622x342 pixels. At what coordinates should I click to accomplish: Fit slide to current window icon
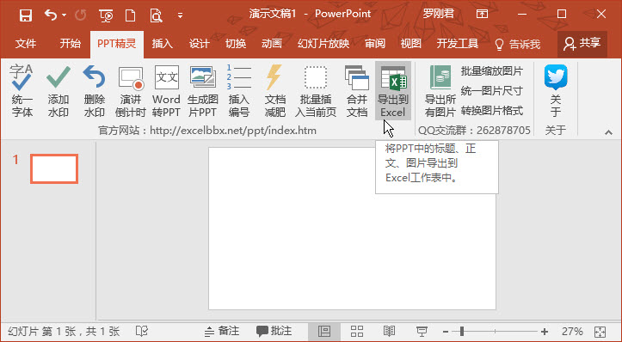pyautogui.click(x=600, y=332)
